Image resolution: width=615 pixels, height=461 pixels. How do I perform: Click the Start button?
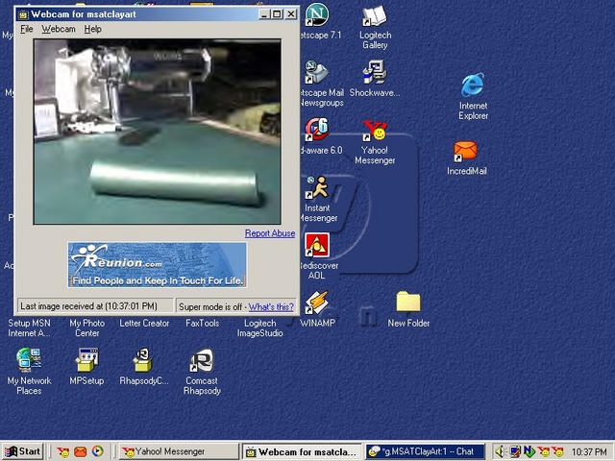[x=22, y=451]
